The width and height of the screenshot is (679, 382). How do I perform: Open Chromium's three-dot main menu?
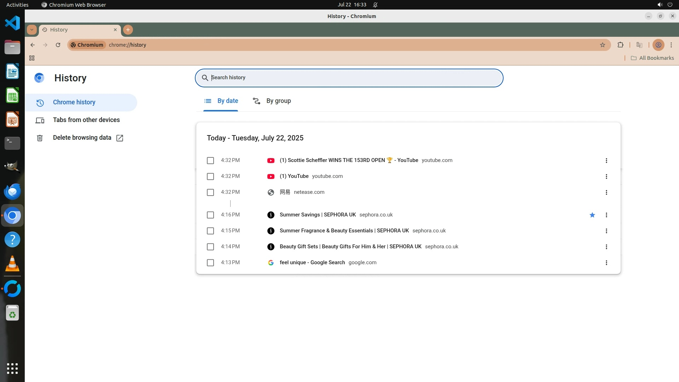point(671,45)
